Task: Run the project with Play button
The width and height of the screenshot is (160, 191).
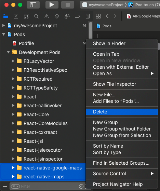Action: [52, 5]
